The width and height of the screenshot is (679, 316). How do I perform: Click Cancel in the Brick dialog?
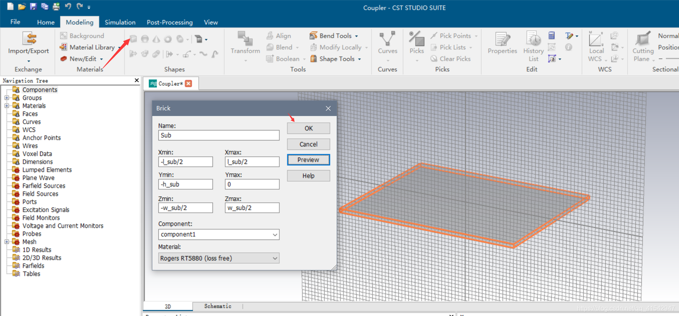pyautogui.click(x=309, y=144)
